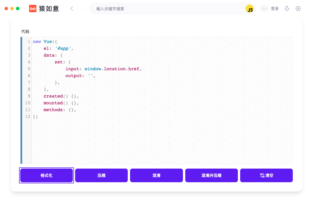Go forward using the right chevron
This screenshot has width=313, height=199.
coord(82,9)
